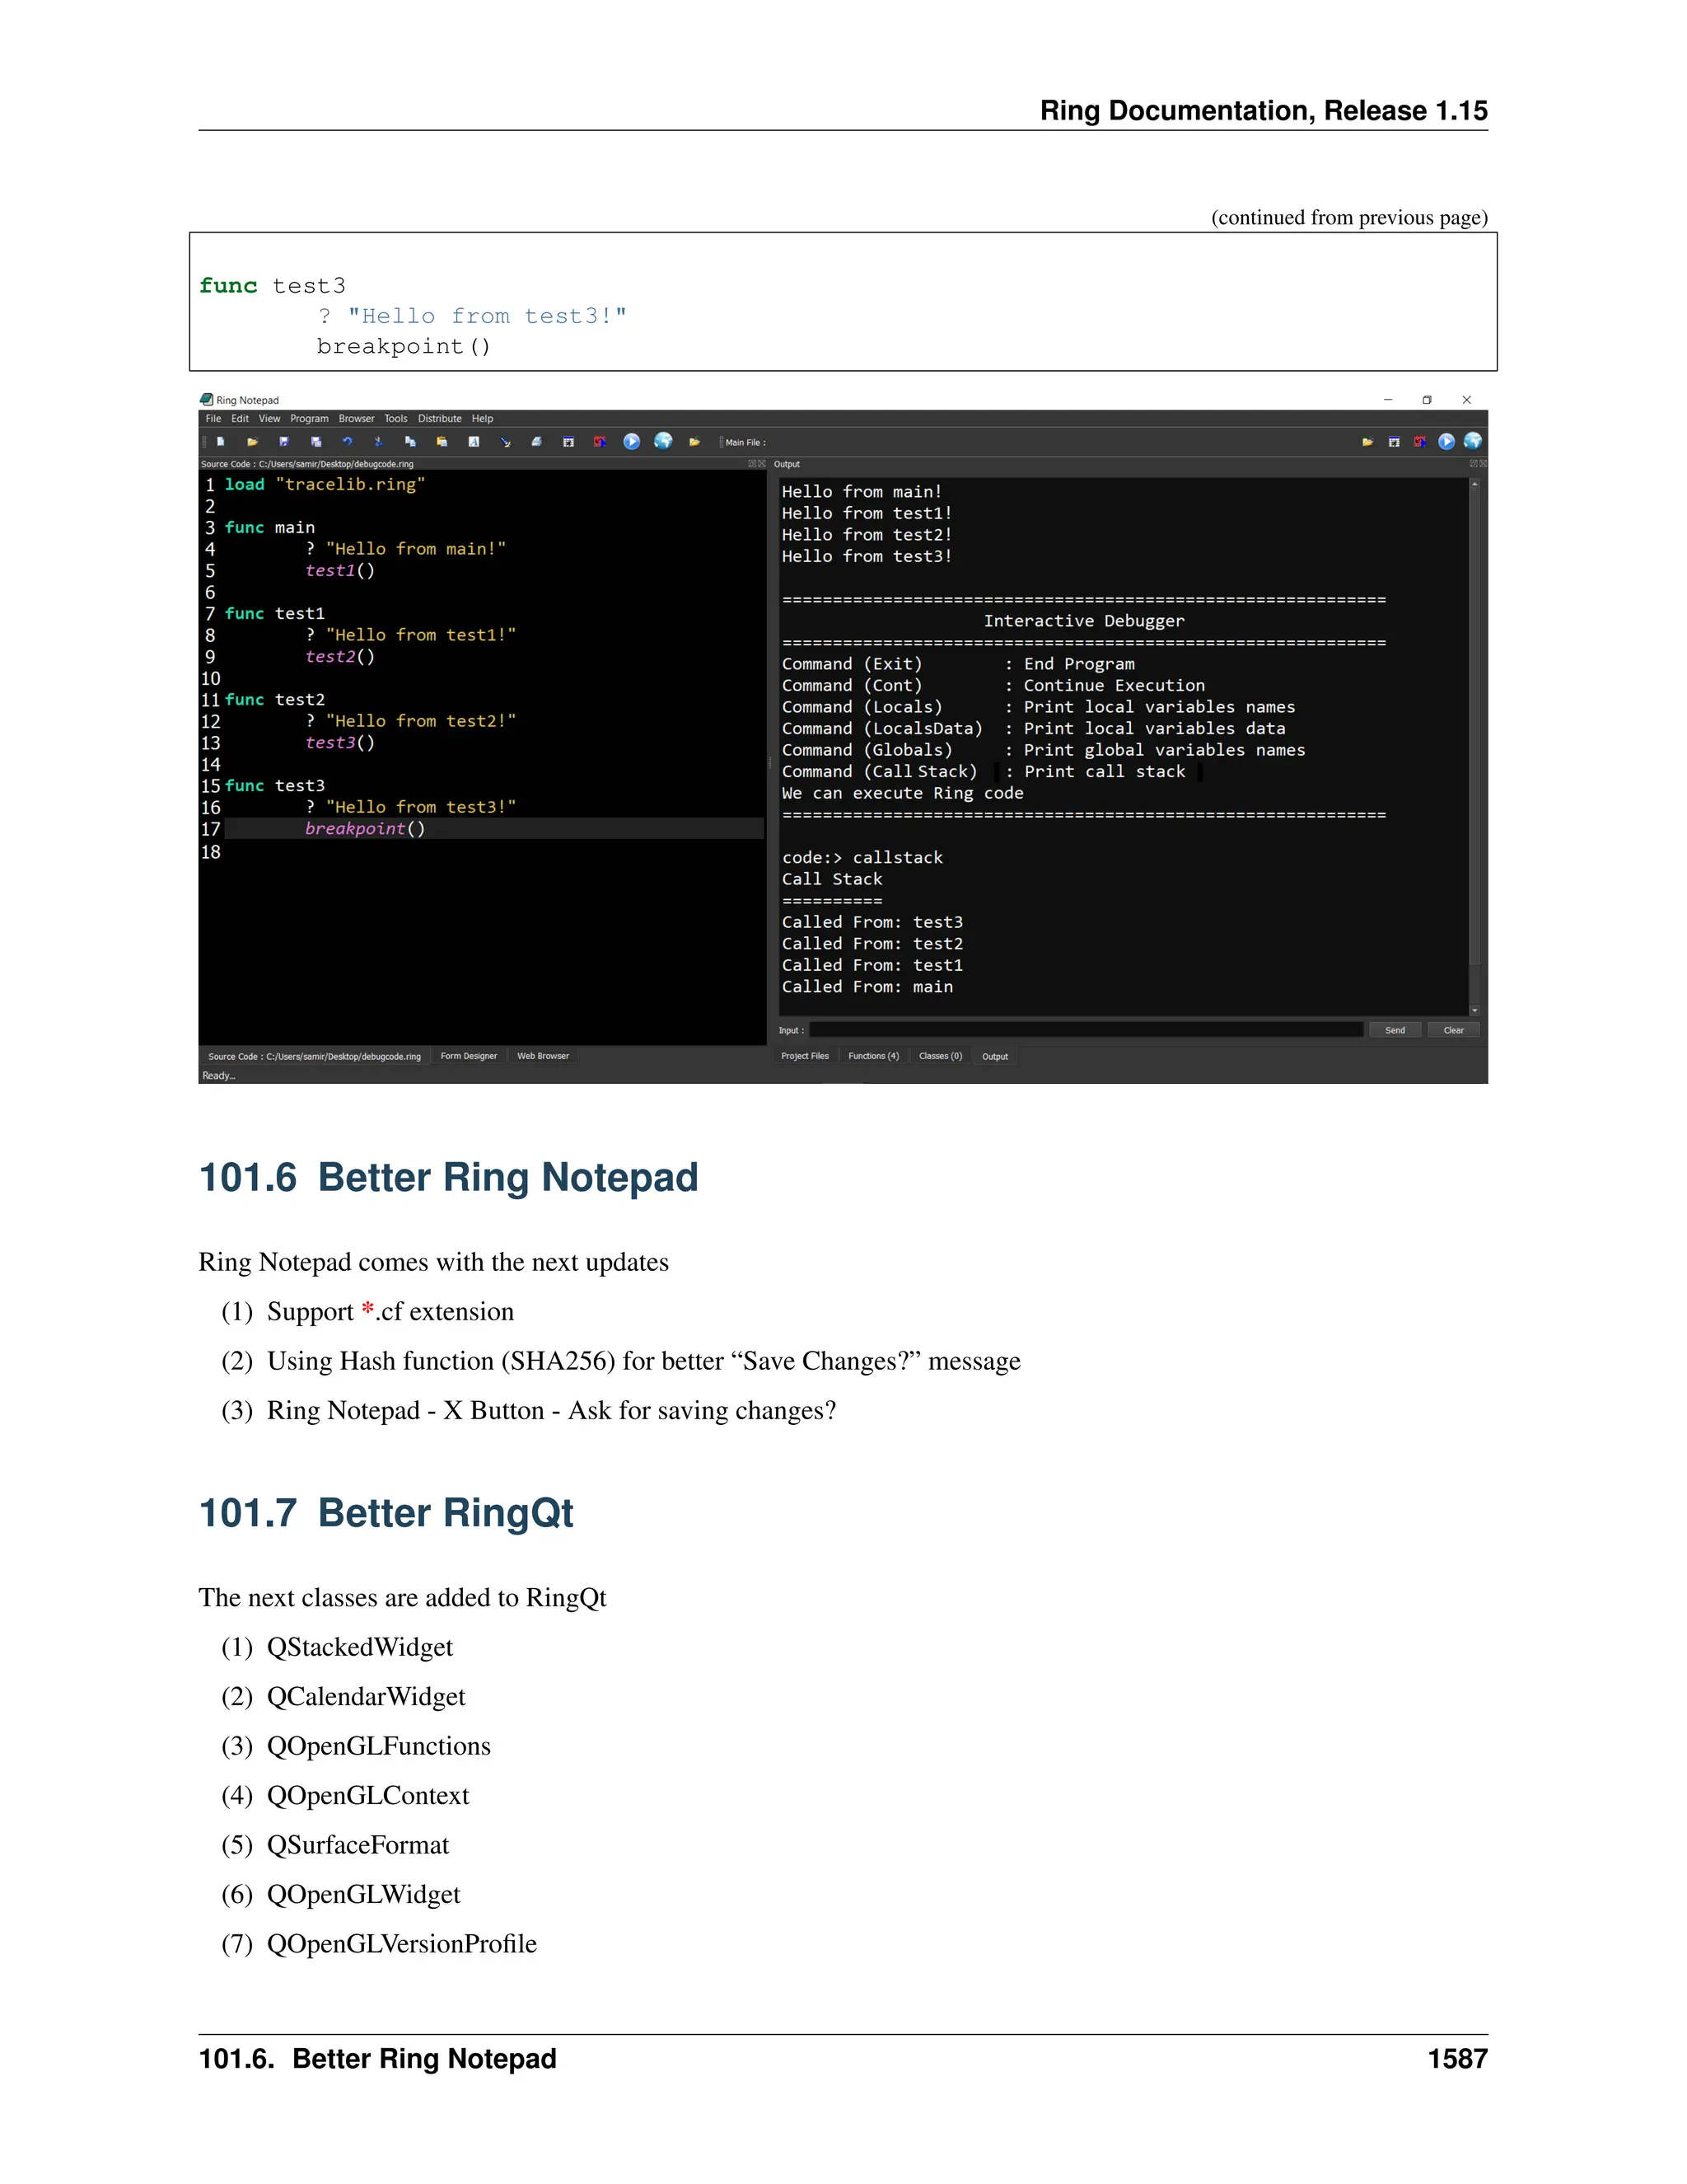Screen dimensions: 1687x2184
Task: Click the Save As toolbar icon
Action: pos(315,441)
